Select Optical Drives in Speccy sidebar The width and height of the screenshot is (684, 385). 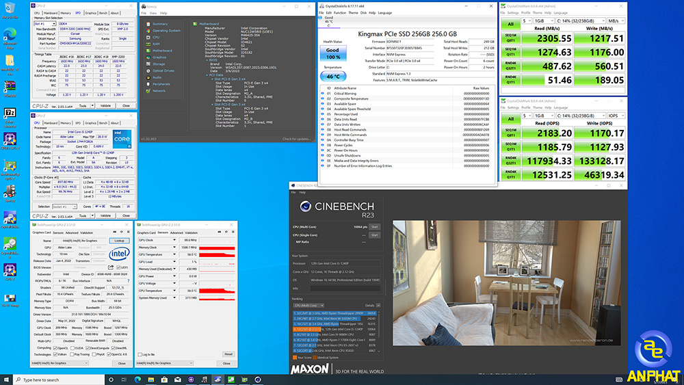[163, 70]
